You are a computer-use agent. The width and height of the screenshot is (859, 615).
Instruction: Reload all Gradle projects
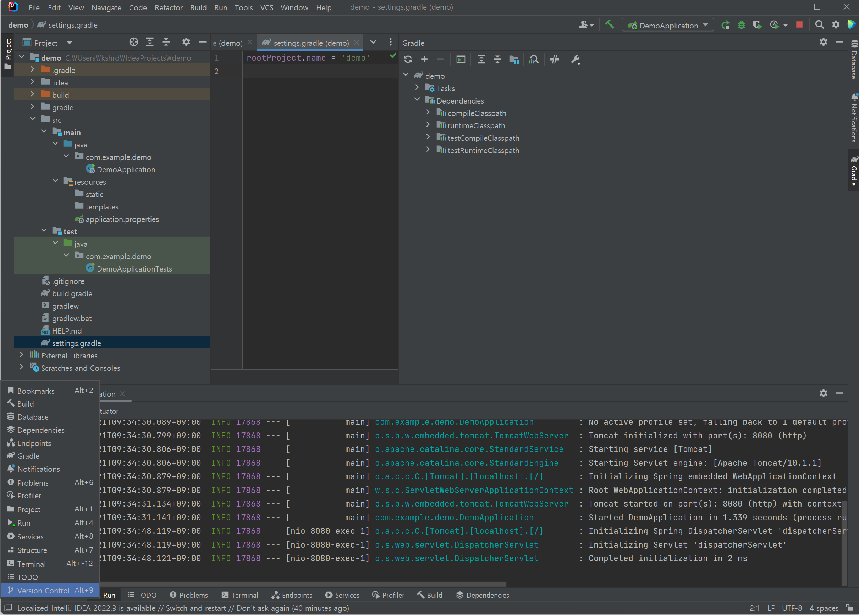pos(408,60)
